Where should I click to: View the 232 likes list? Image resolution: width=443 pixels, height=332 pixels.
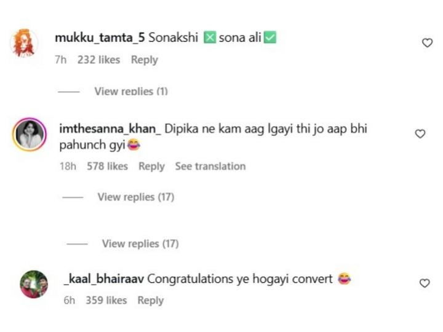click(x=98, y=60)
